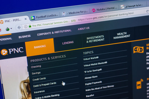149x99 pixels.
Task: Open the 'S' is for Savings topic
Action: (93, 71)
